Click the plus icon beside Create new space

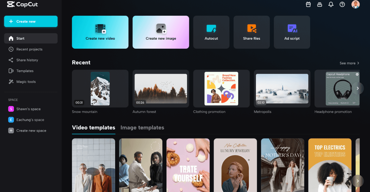tap(11, 131)
